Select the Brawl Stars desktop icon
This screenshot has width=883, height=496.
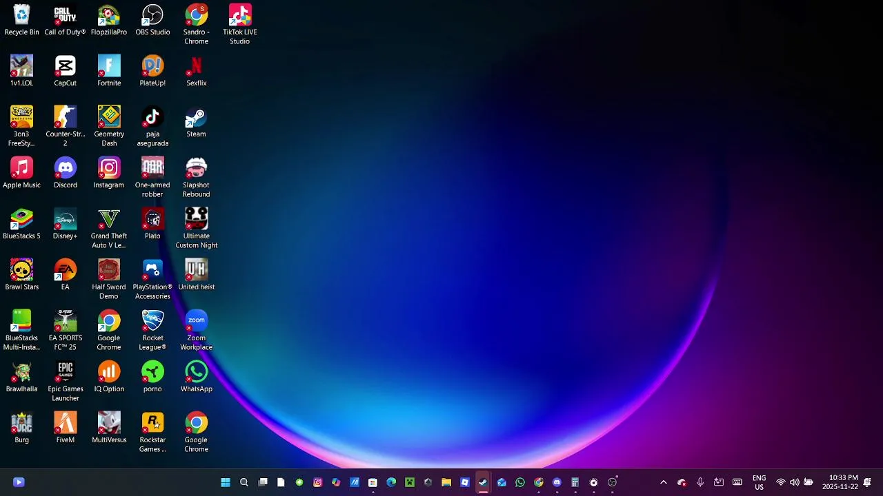(21, 275)
